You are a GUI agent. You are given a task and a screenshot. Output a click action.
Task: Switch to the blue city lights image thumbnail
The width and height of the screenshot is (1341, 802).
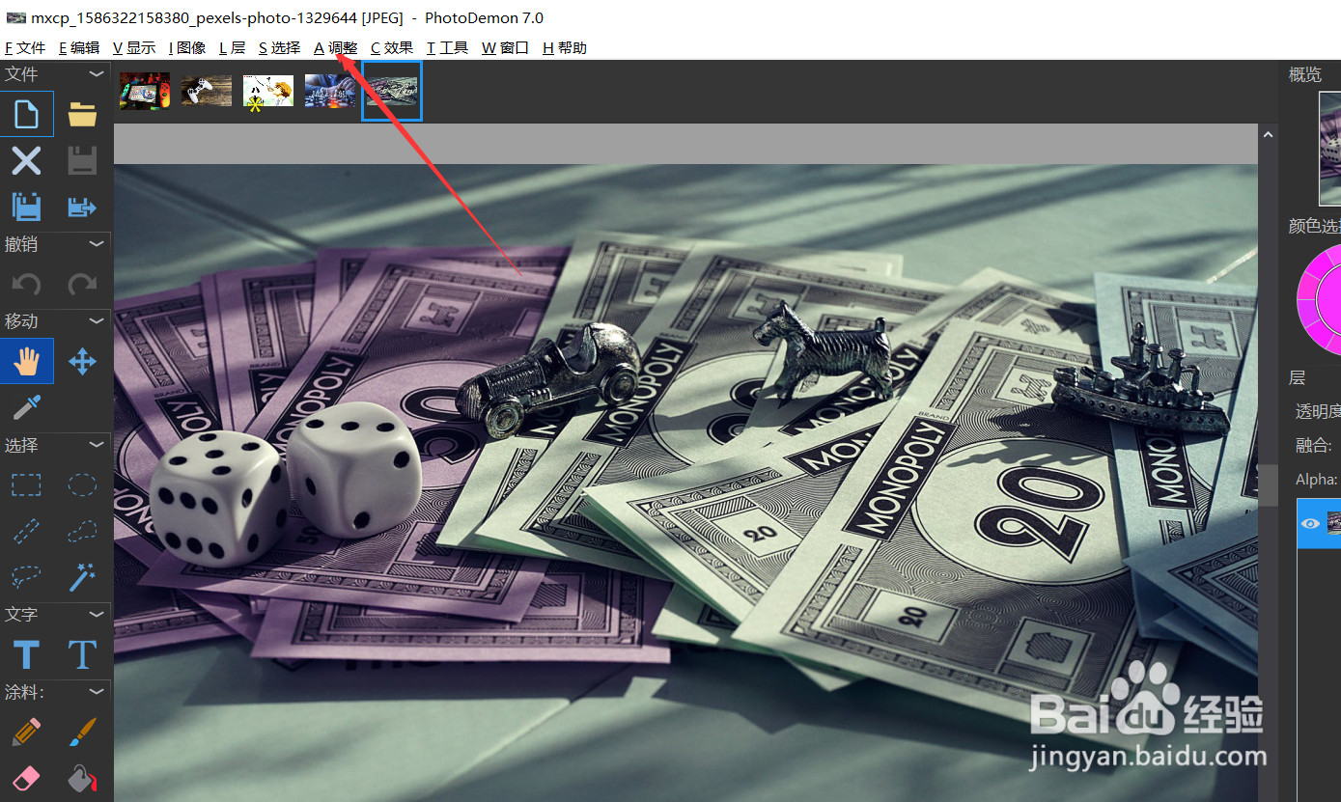330,91
